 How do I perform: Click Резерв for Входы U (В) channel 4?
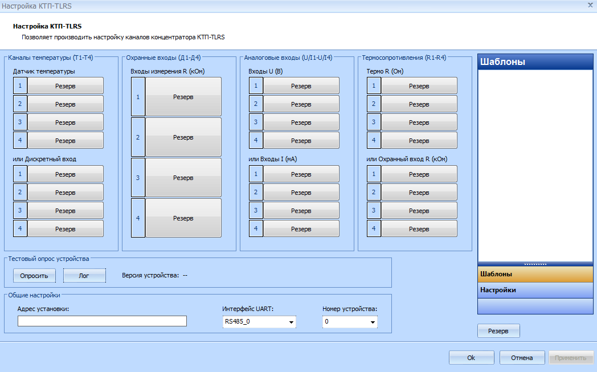click(x=301, y=141)
